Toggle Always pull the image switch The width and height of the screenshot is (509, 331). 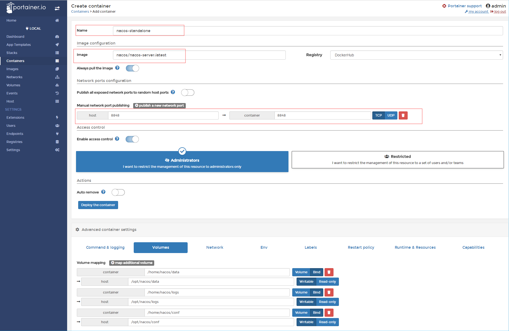tap(132, 68)
